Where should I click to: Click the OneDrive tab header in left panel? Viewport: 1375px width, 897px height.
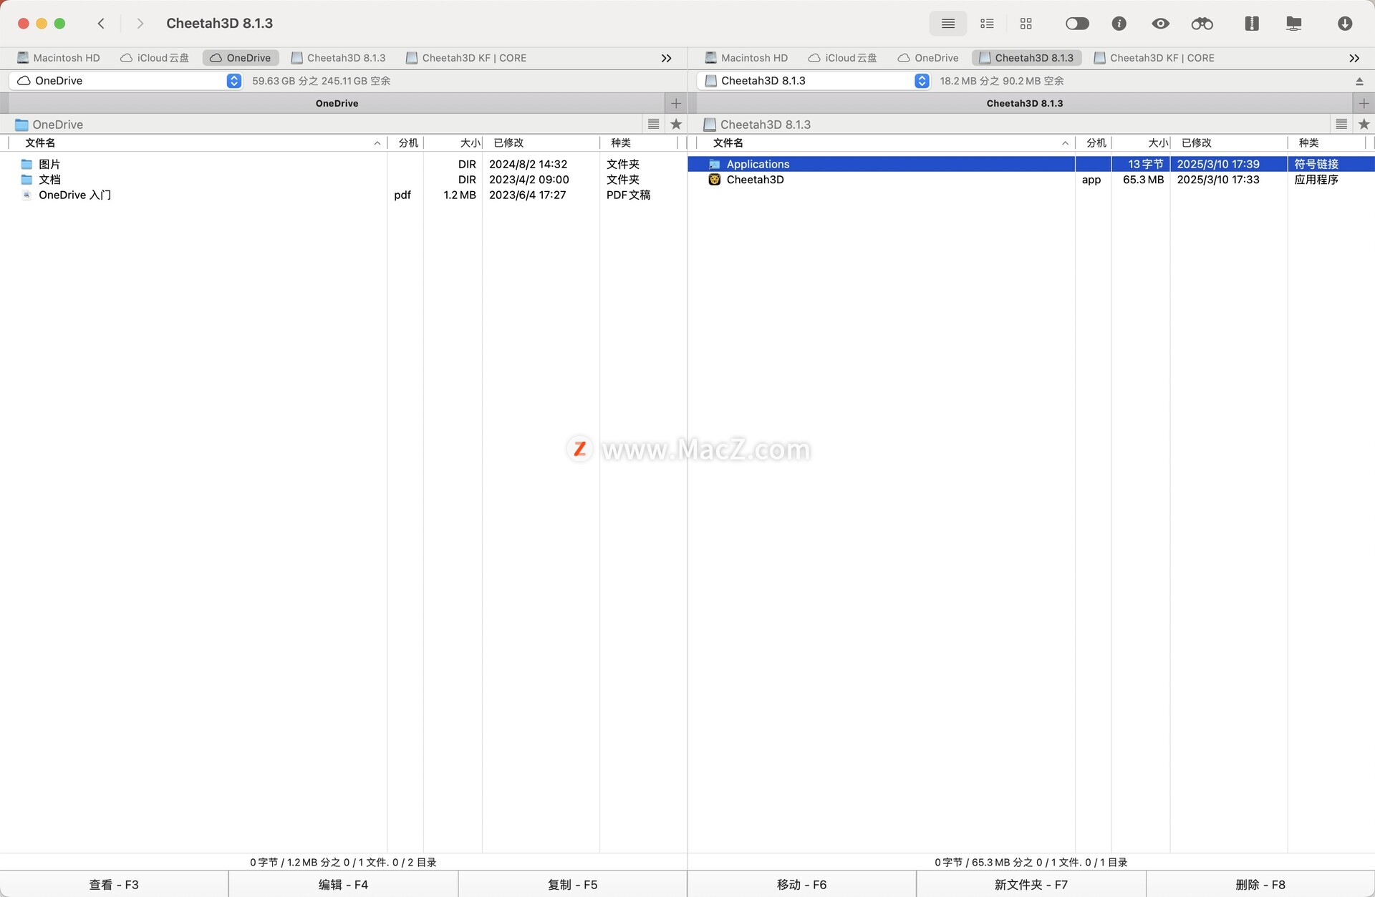(x=337, y=103)
